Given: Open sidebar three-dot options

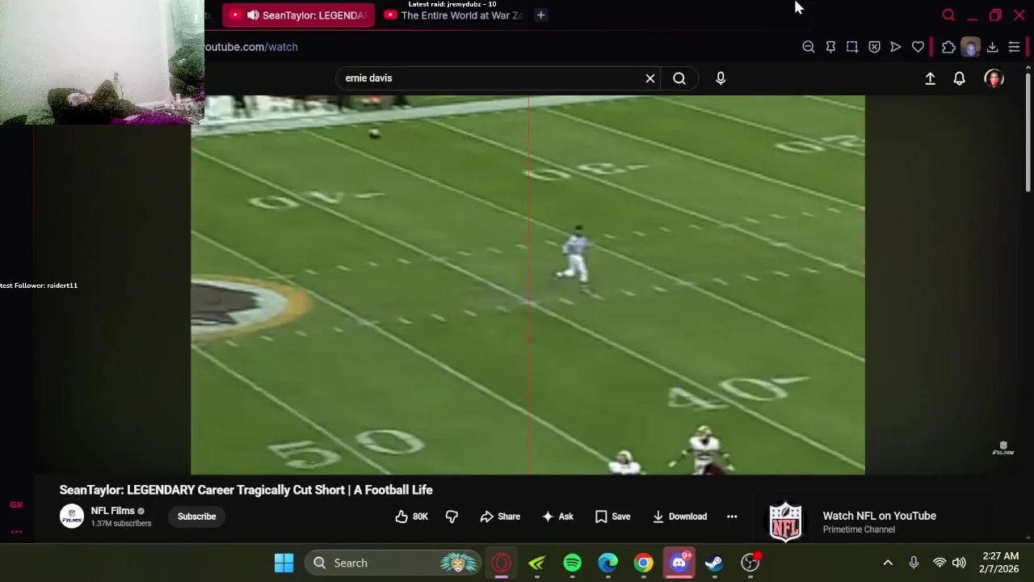Looking at the screenshot, I should pos(16,532).
